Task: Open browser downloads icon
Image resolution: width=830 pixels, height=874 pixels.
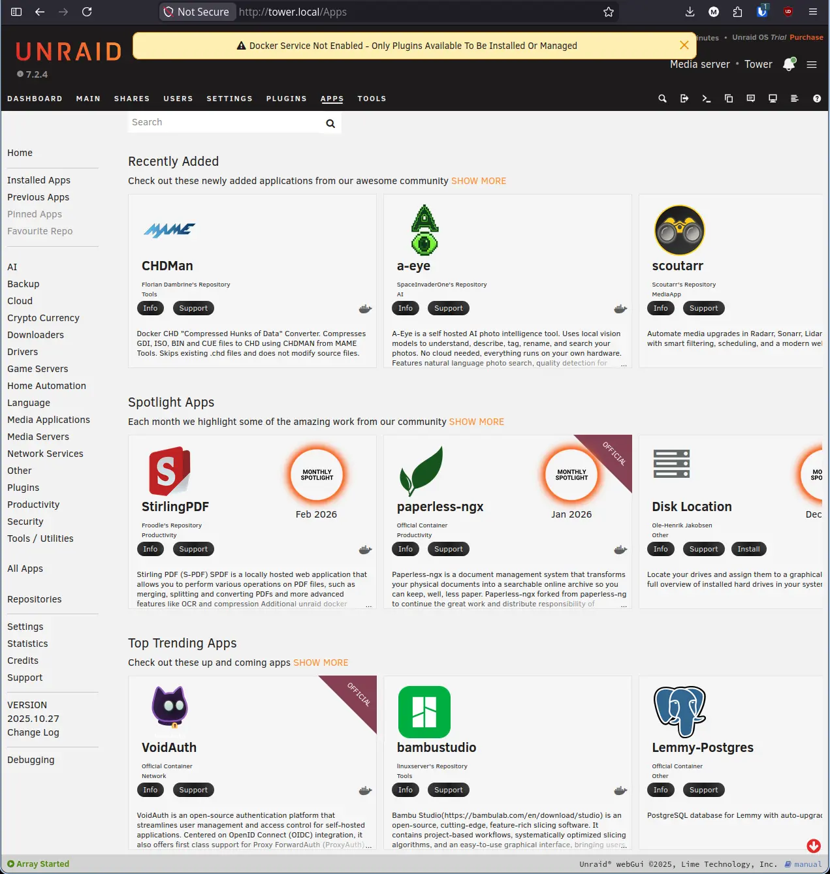Action: [x=690, y=12]
